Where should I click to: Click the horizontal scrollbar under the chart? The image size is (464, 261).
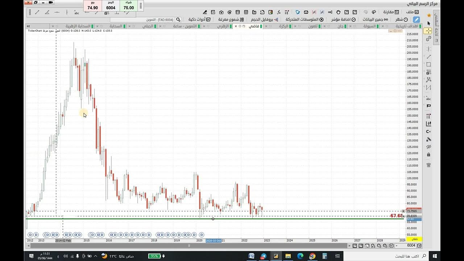click(188, 246)
